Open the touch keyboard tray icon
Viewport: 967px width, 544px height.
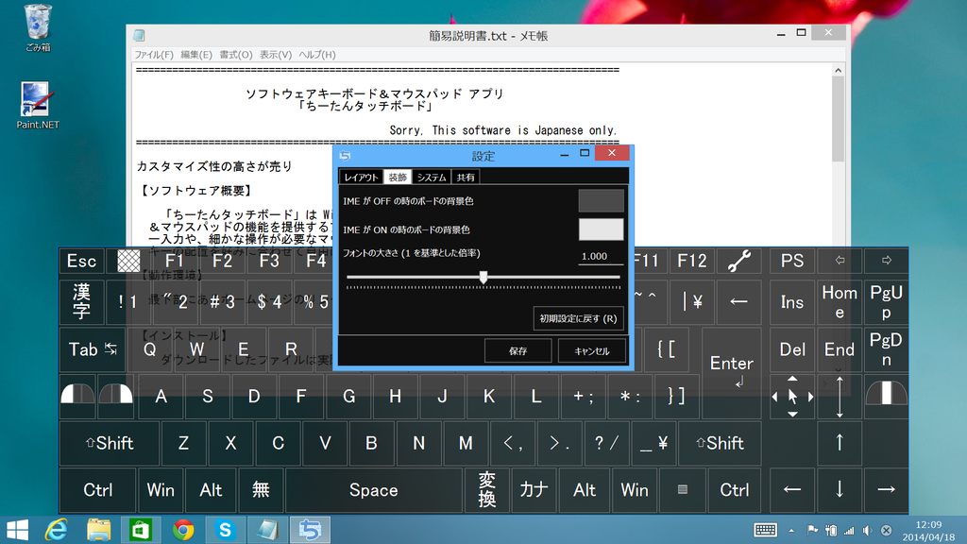pyautogui.click(x=765, y=530)
